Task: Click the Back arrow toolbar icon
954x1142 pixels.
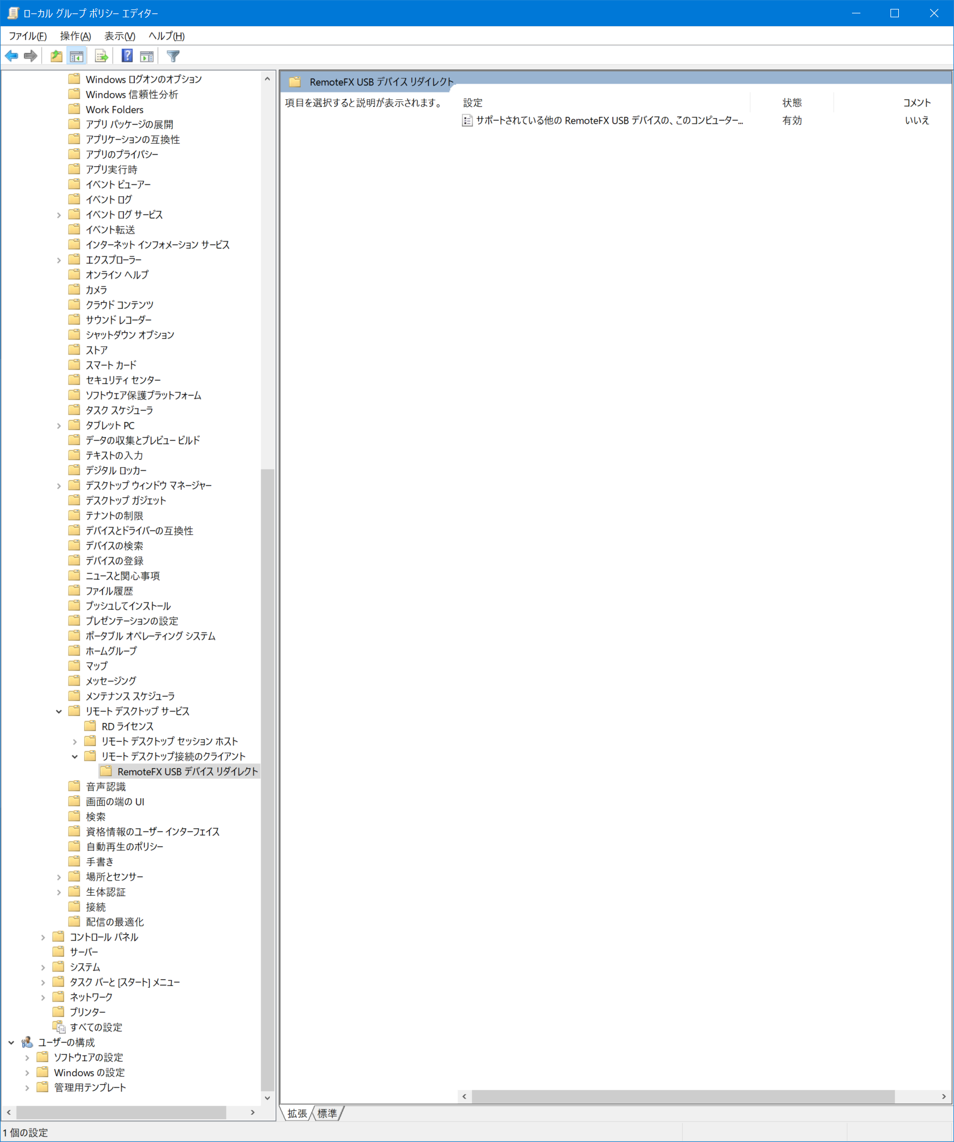Action: 11,56
